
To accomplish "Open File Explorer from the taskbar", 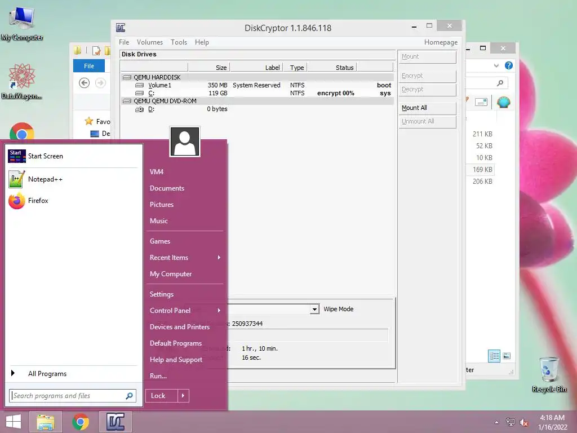I will click(x=46, y=422).
